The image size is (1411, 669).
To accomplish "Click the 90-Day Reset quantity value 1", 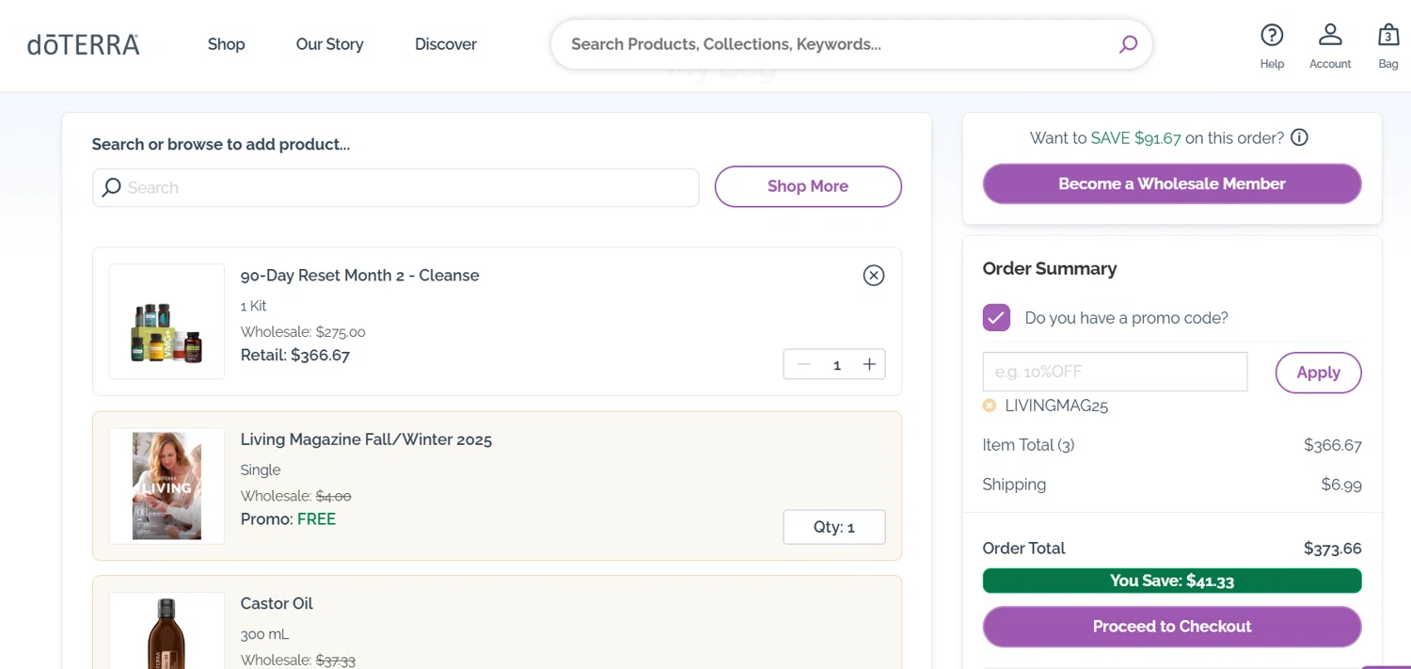I will coord(836,365).
